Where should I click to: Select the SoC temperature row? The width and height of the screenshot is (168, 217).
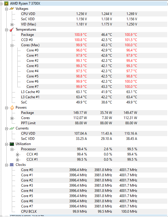[x=94, y=102]
